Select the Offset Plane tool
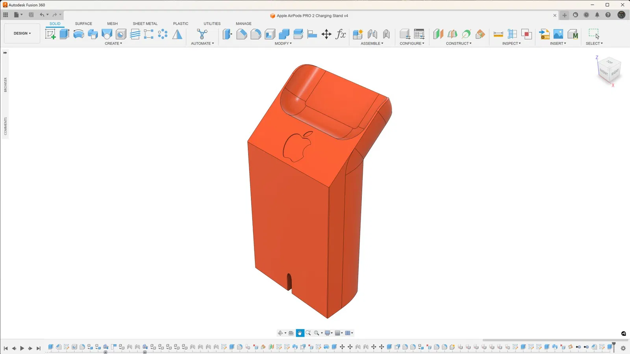The image size is (630, 354). (438, 34)
